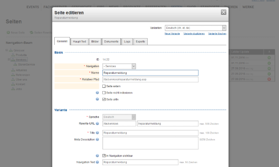Click the 'Neue Variante' link
The width and height of the screenshot is (279, 167).
click(172, 34)
